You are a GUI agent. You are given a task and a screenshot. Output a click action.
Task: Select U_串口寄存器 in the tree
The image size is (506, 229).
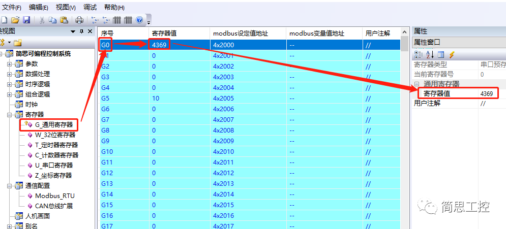54,165
